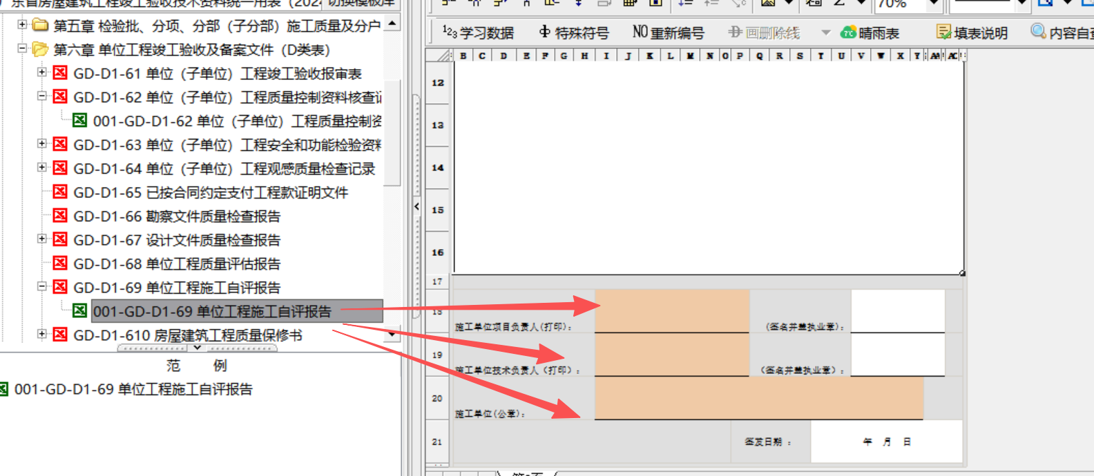
Task: Select 第五章 检验批、分项、分部 tree item
Action: pos(217,26)
